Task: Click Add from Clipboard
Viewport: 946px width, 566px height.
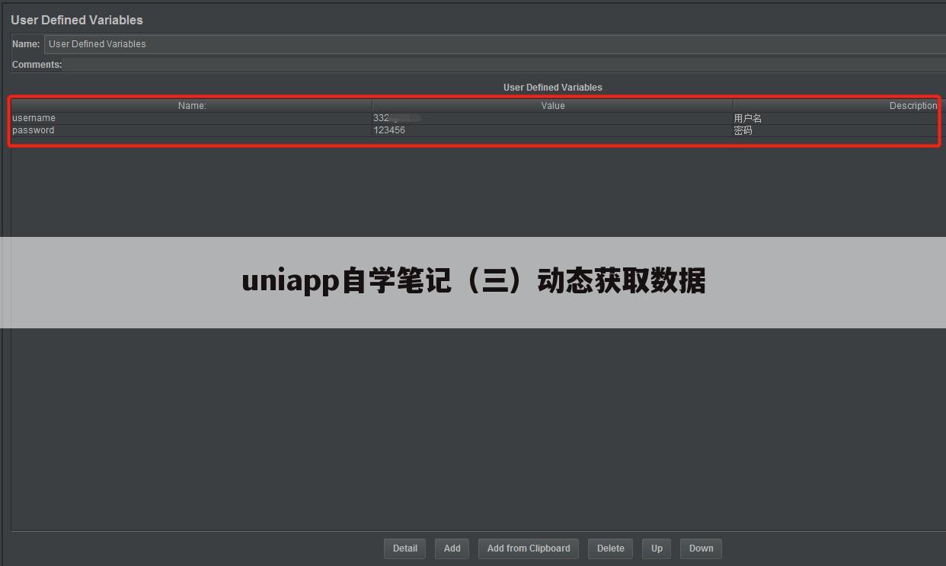Action: click(x=528, y=548)
